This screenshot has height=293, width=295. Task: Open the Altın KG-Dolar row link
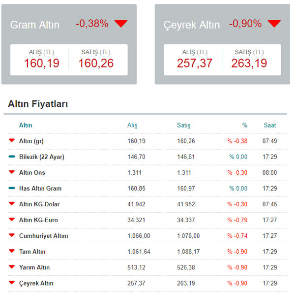pos(39,204)
